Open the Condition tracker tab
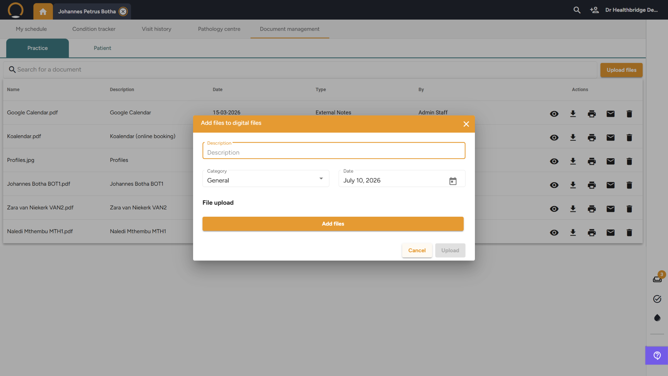 [x=94, y=29]
